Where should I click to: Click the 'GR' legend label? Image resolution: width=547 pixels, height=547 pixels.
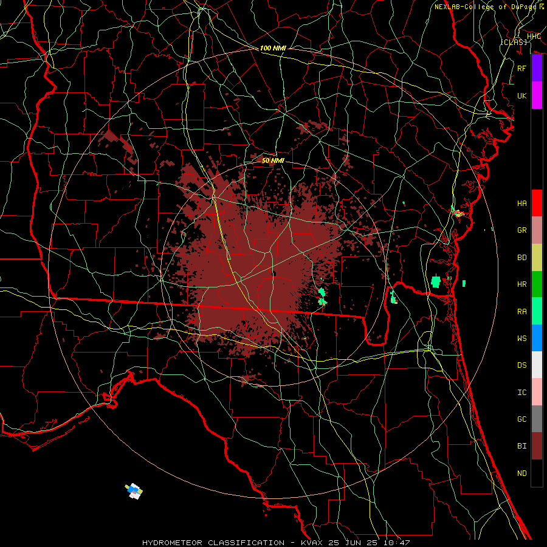coord(521,230)
